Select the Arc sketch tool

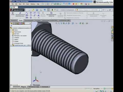point(31,15)
